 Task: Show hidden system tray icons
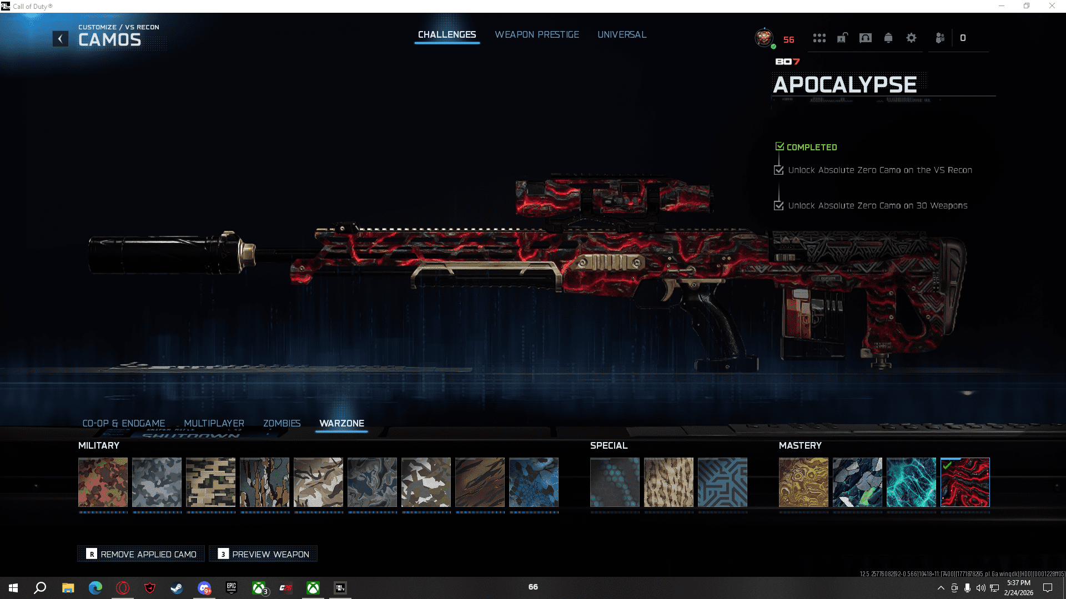coord(941,588)
